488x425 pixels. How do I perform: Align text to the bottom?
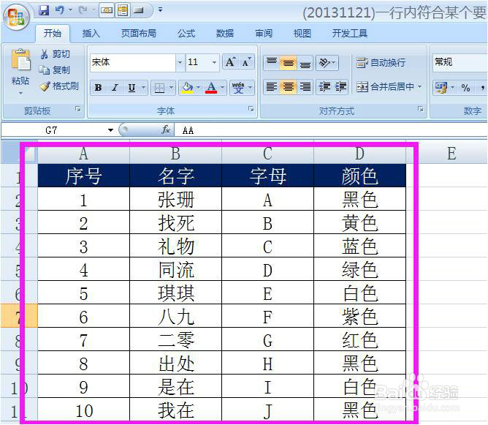pyautogui.click(x=305, y=63)
